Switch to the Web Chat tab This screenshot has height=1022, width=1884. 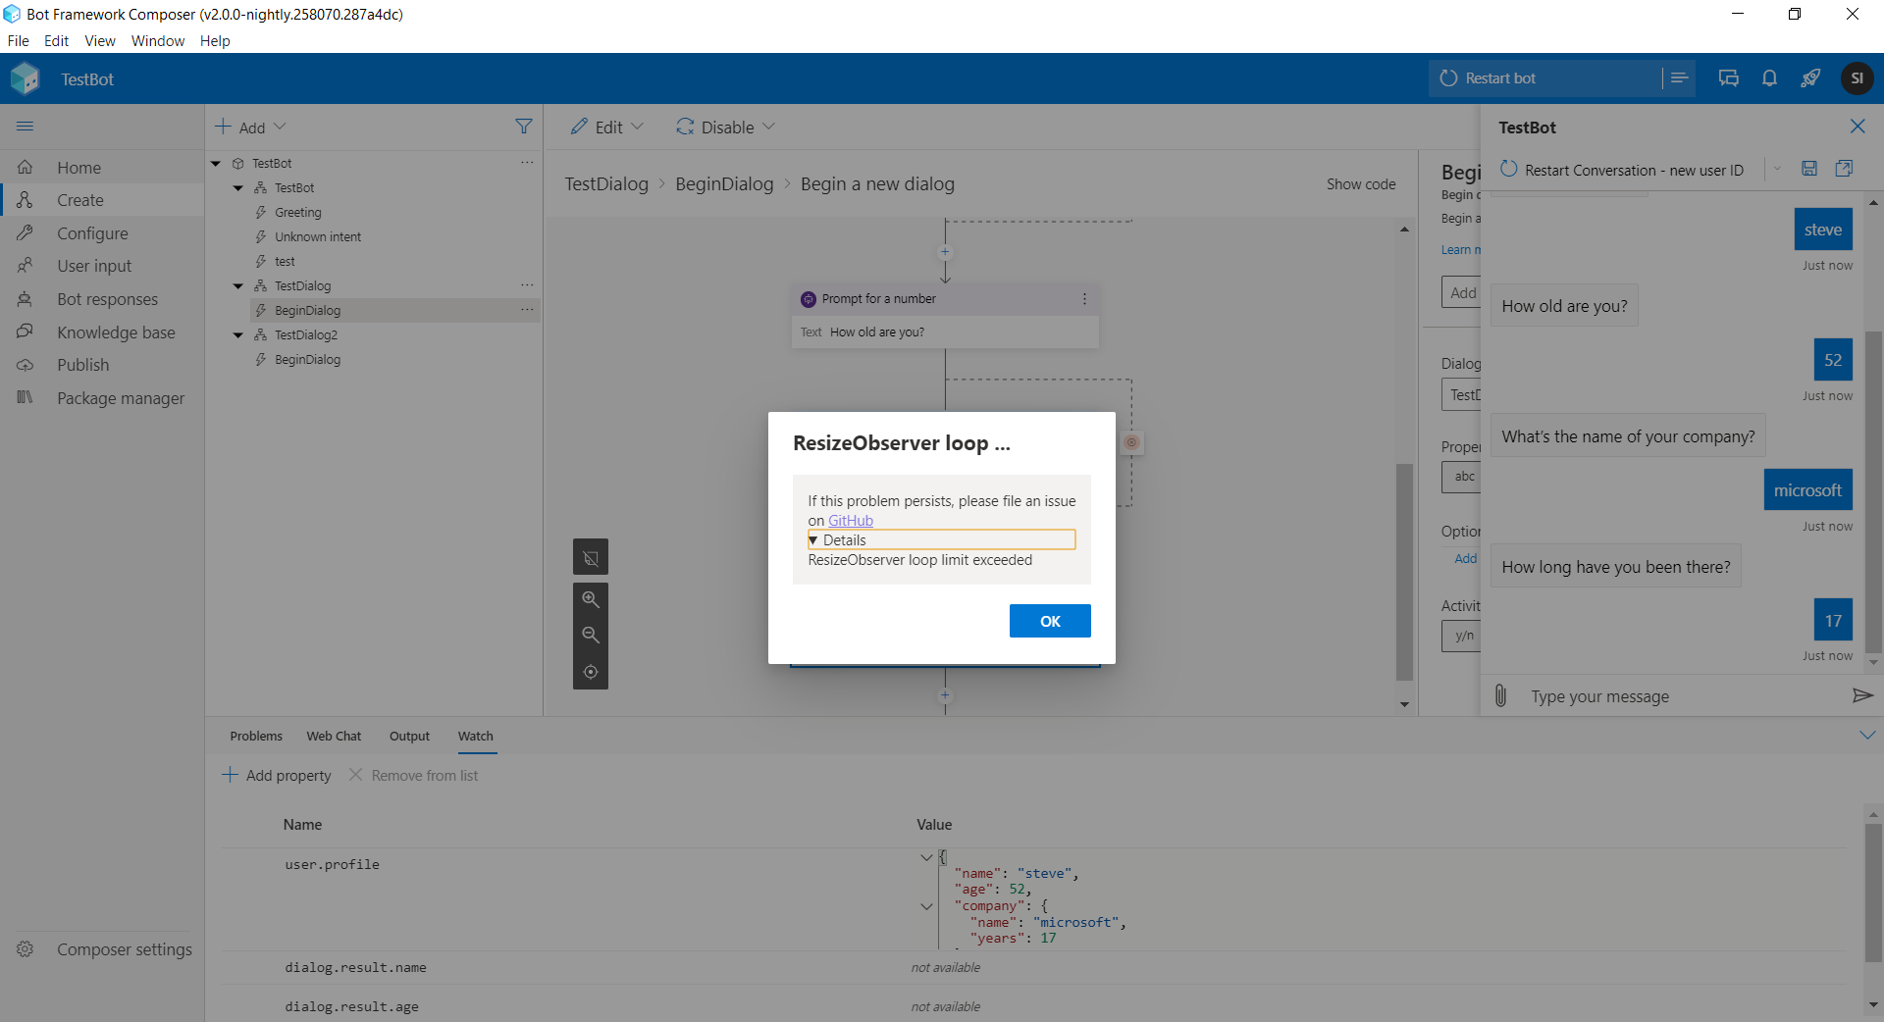tap(333, 736)
